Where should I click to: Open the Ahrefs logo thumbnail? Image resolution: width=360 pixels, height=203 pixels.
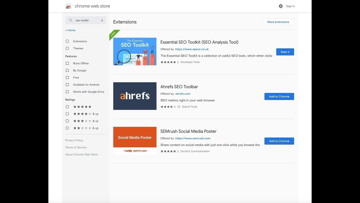pyautogui.click(x=135, y=96)
